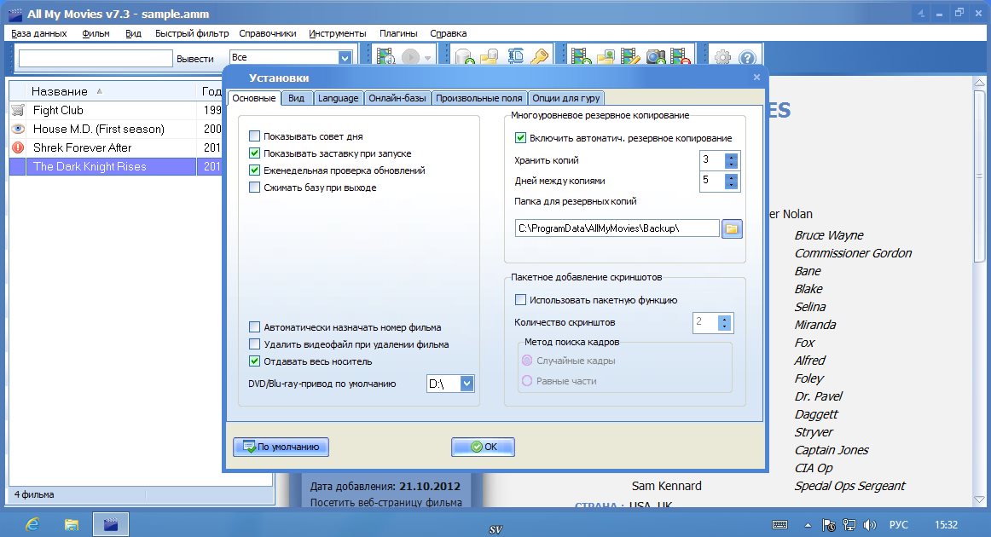991x537 pixels.
Task: Click All My Movies taskbar icon
Action: pyautogui.click(x=111, y=524)
